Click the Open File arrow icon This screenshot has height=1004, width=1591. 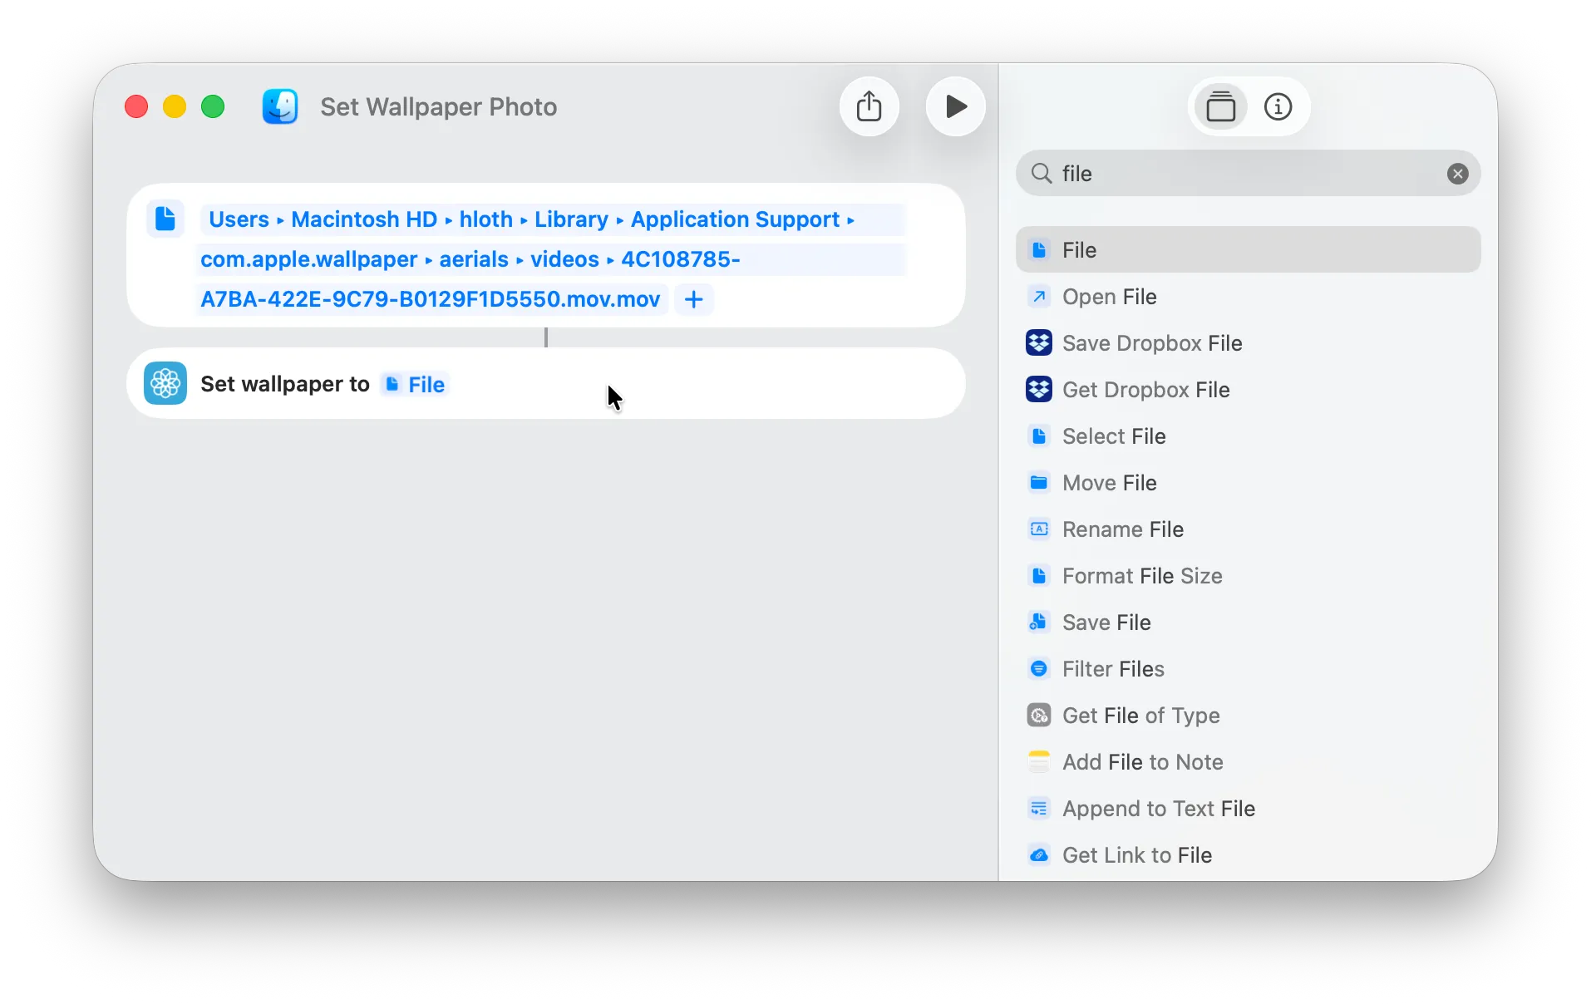pos(1039,297)
